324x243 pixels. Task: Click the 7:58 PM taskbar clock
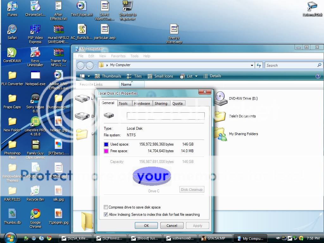[x=313, y=238]
